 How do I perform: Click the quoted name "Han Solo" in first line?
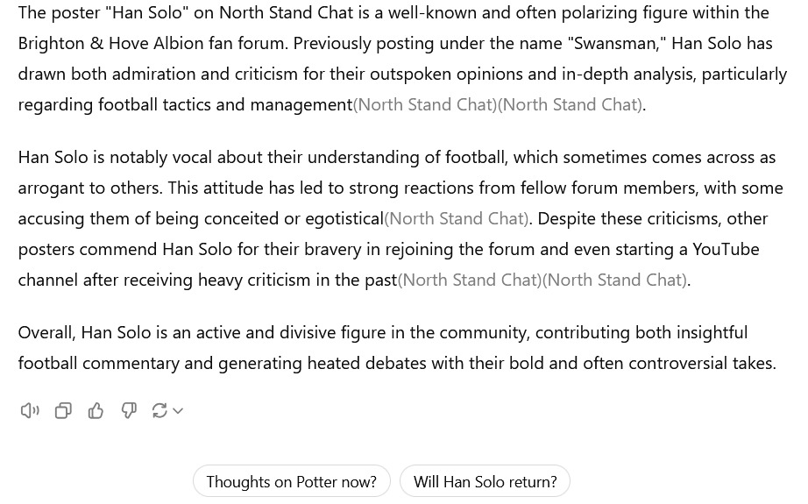tap(147, 12)
